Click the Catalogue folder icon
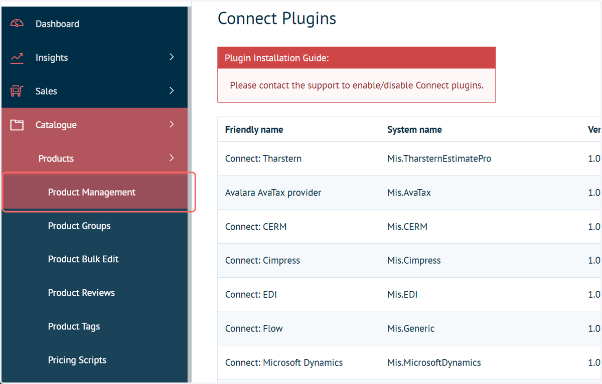The image size is (602, 384). (17, 125)
